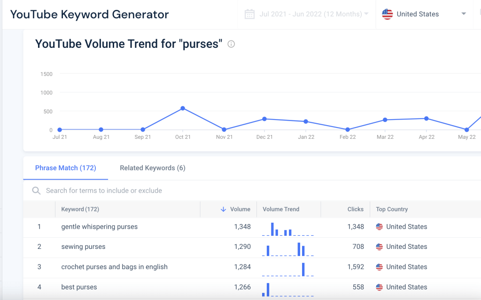Switch to the Phrase Match (172) tab
Image resolution: width=481 pixels, height=300 pixels.
(66, 168)
